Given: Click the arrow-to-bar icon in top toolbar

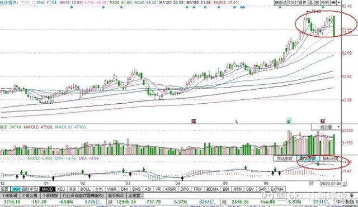Looking at the screenshot, I should tap(333, 3).
